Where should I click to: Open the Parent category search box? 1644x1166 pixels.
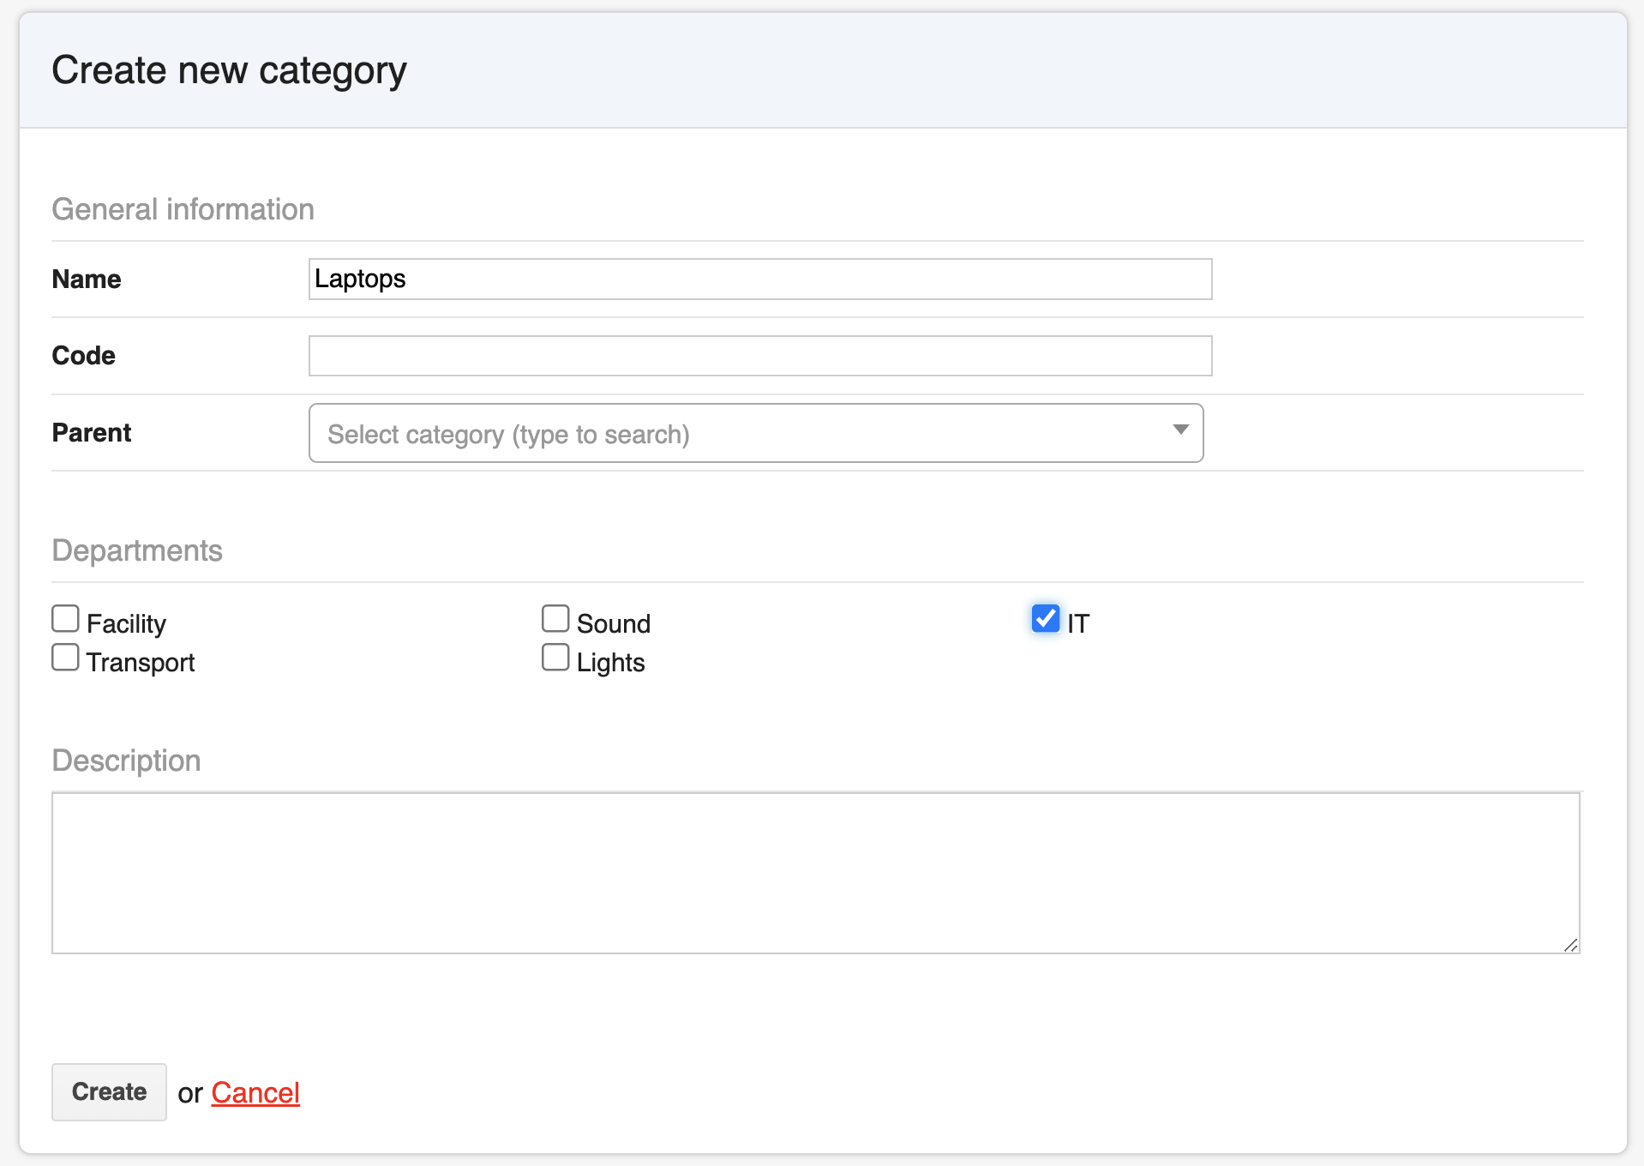[737, 434]
